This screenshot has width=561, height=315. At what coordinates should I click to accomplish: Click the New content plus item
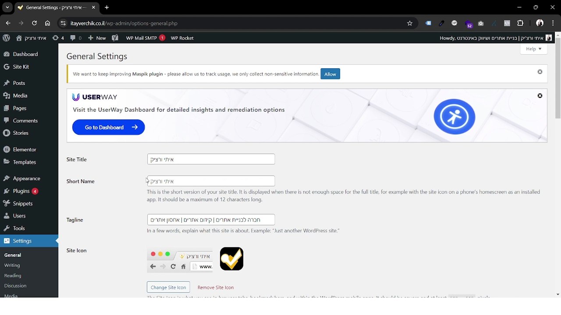[97, 38]
